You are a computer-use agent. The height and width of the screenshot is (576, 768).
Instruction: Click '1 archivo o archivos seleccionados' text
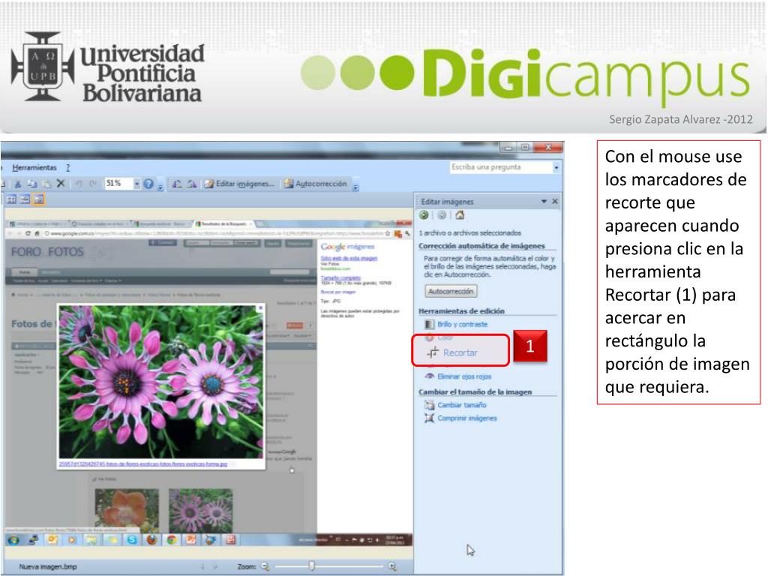point(469,233)
